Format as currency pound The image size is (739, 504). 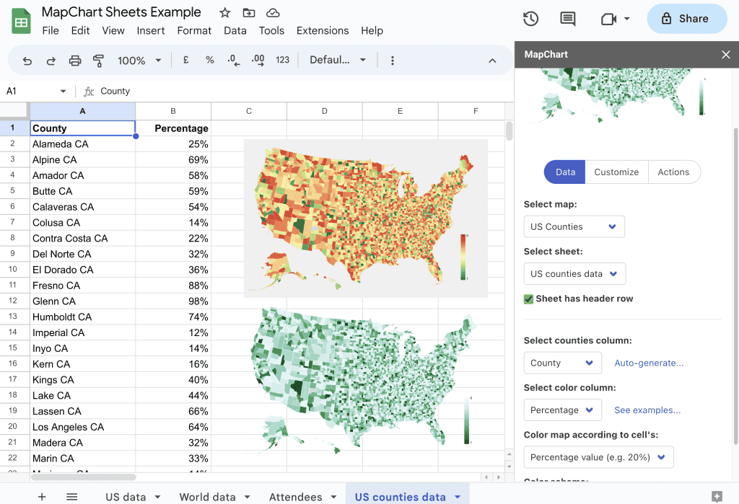coord(185,60)
